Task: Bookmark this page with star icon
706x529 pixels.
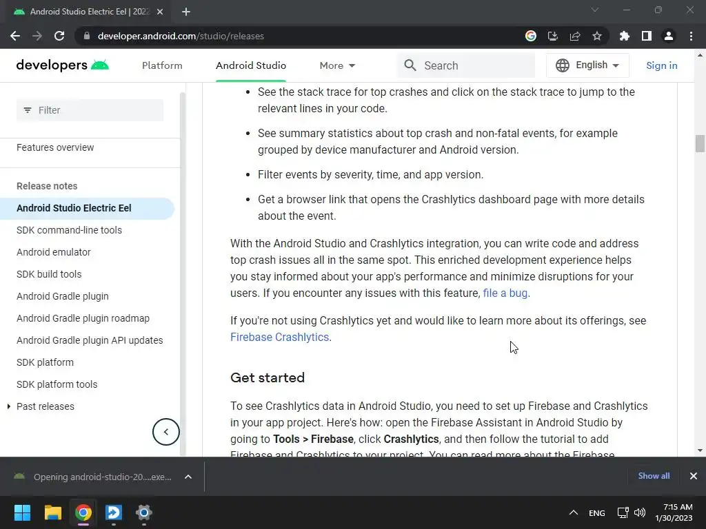Action: (596, 36)
